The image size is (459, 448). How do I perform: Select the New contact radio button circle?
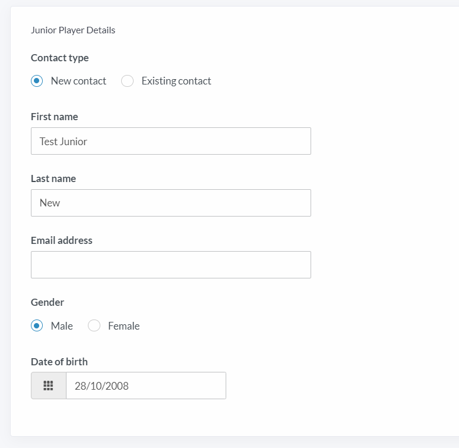37,81
